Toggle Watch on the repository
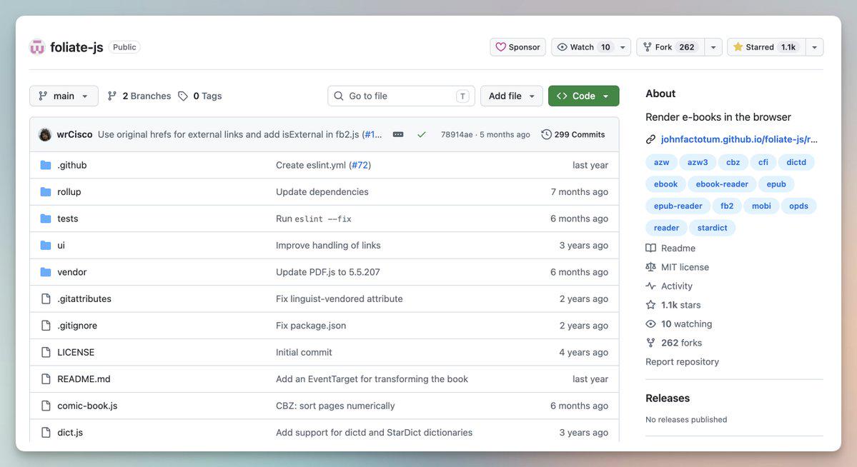Screen dimensions: 857x467 (x=583, y=47)
